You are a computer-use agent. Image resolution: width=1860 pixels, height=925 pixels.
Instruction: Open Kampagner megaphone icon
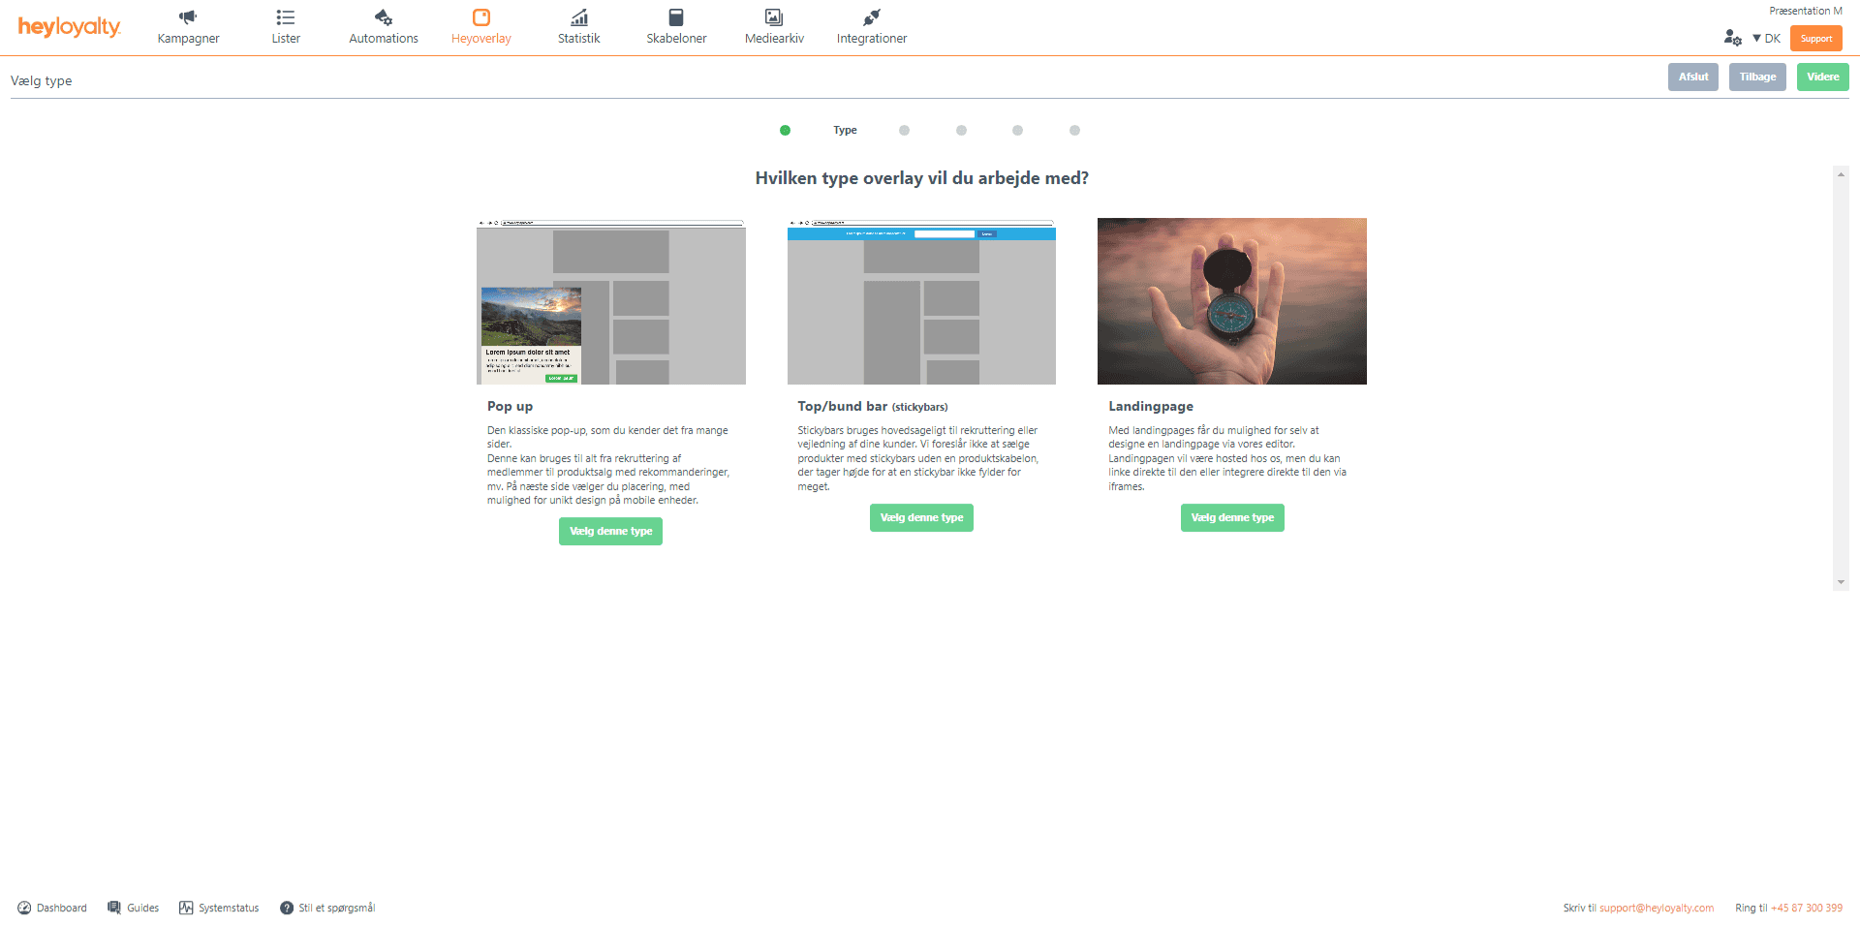pyautogui.click(x=188, y=17)
